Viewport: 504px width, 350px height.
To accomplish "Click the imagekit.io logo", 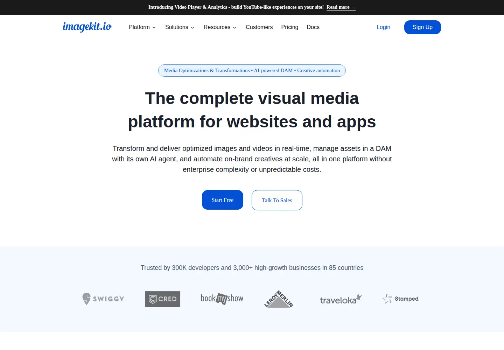I will (x=87, y=27).
